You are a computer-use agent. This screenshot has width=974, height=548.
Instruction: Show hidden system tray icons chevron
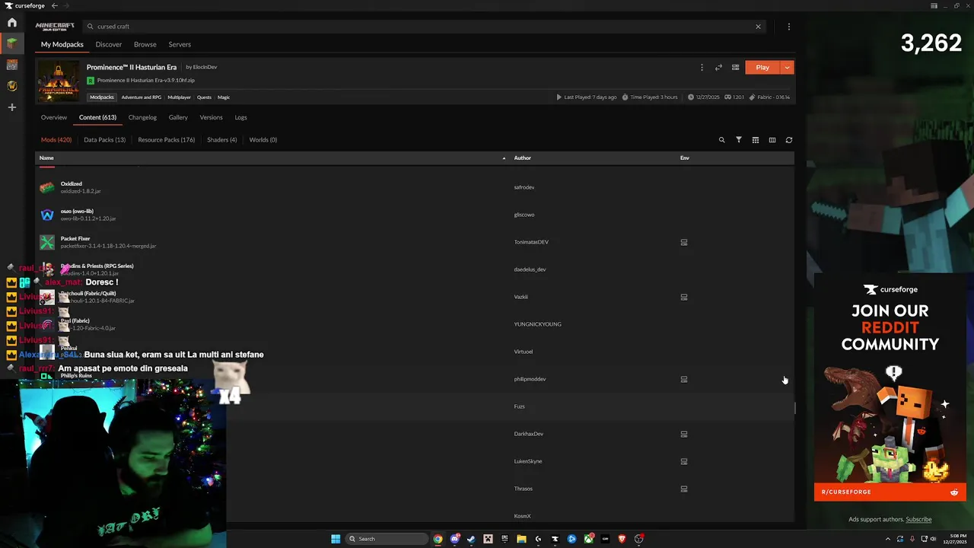887,539
